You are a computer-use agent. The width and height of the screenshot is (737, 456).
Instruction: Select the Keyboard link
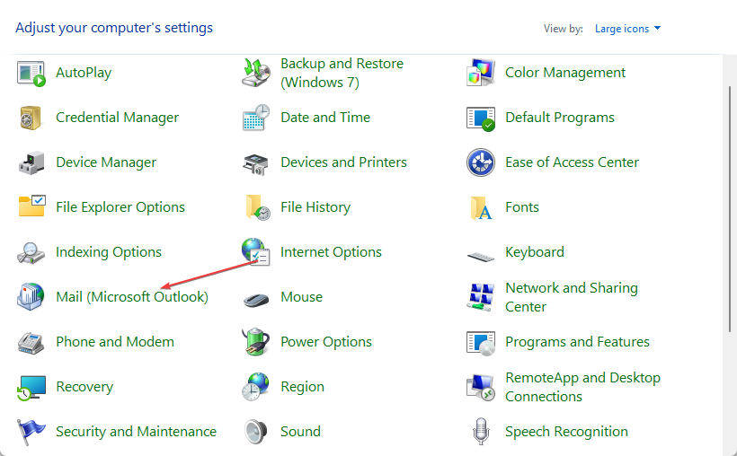pyautogui.click(x=535, y=252)
